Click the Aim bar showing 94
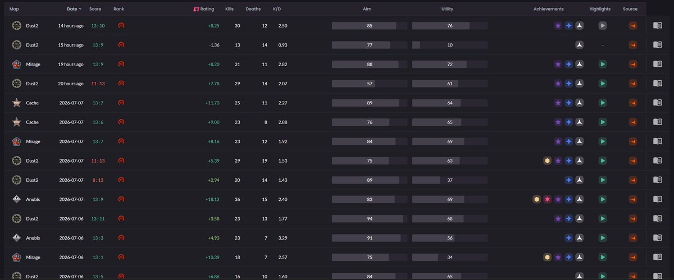The width and height of the screenshot is (674, 280). [370, 219]
